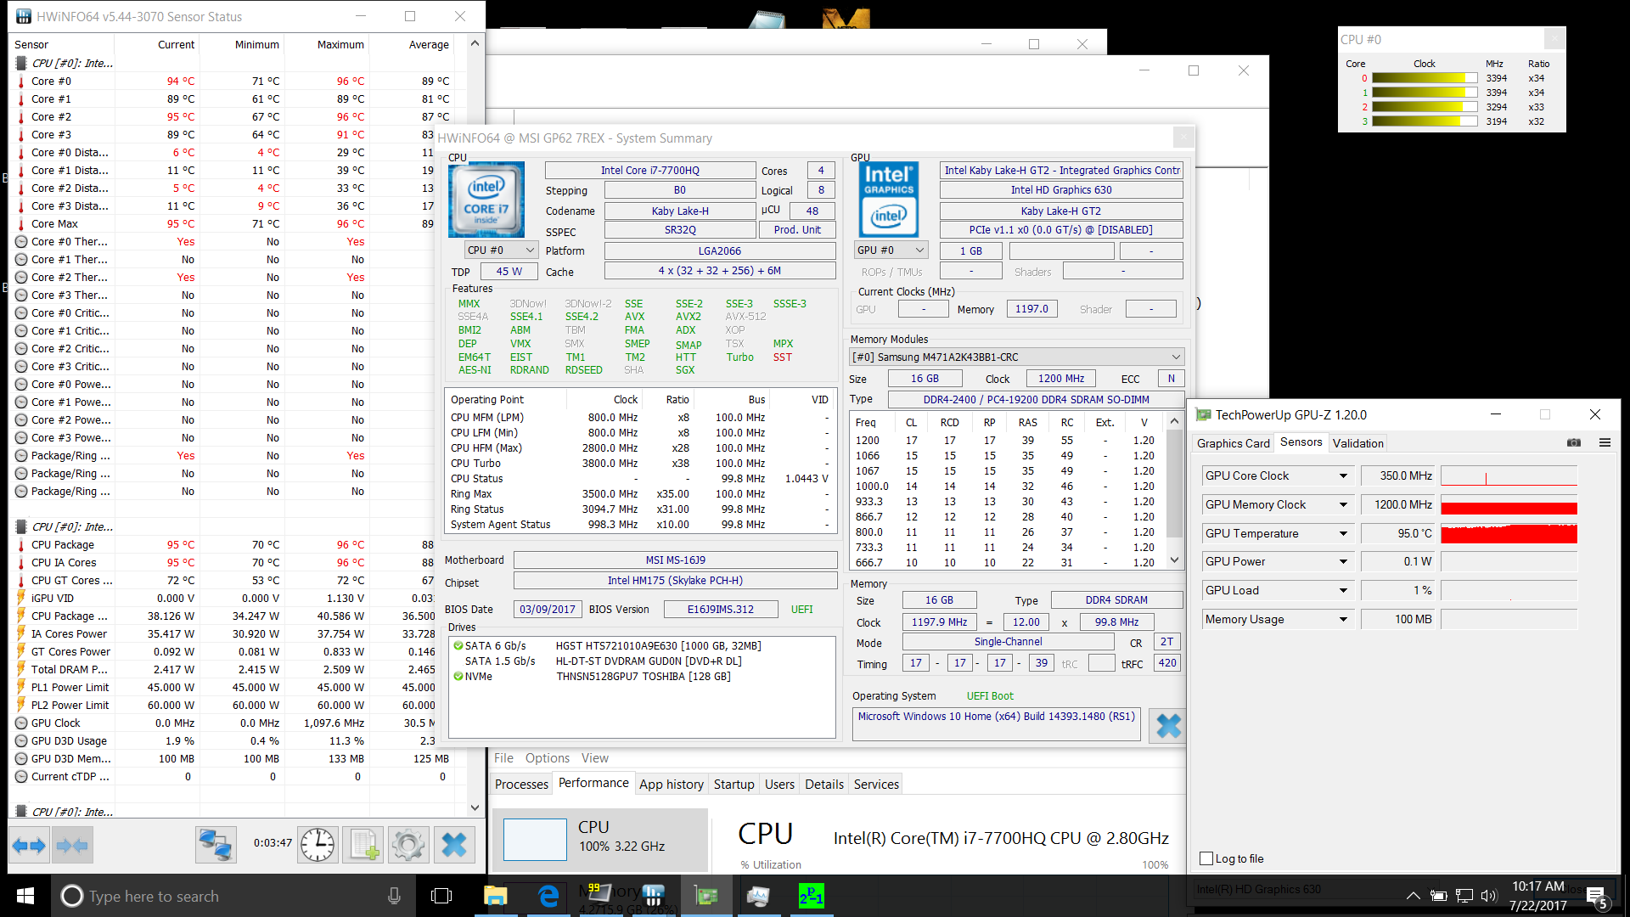1630x917 pixels.
Task: Click the expand columns arrows icon in HWiNFO
Action: pos(29,845)
